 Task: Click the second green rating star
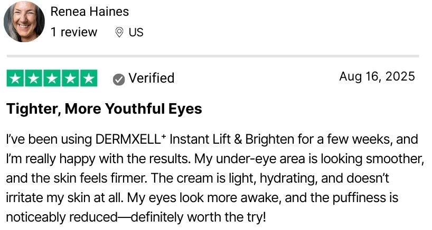point(34,78)
